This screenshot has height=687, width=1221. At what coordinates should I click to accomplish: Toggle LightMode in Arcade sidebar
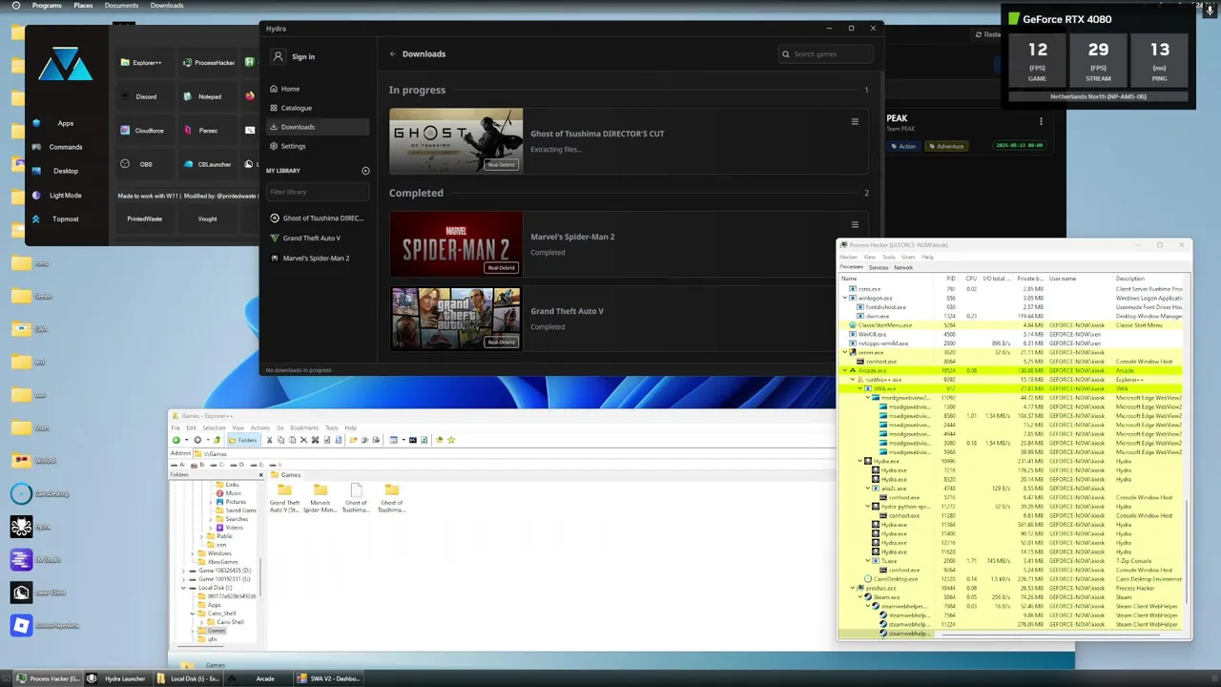[65, 195]
